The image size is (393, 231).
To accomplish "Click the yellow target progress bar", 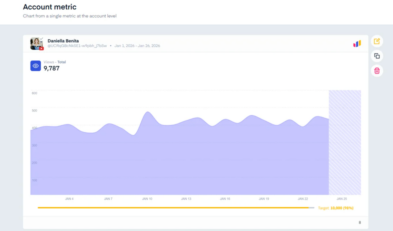I will (x=176, y=208).
